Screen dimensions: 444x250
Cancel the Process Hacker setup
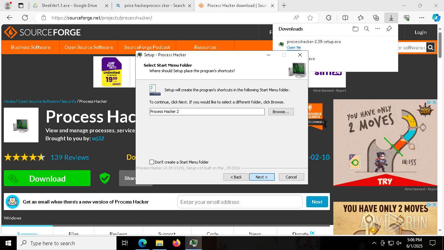point(291,177)
